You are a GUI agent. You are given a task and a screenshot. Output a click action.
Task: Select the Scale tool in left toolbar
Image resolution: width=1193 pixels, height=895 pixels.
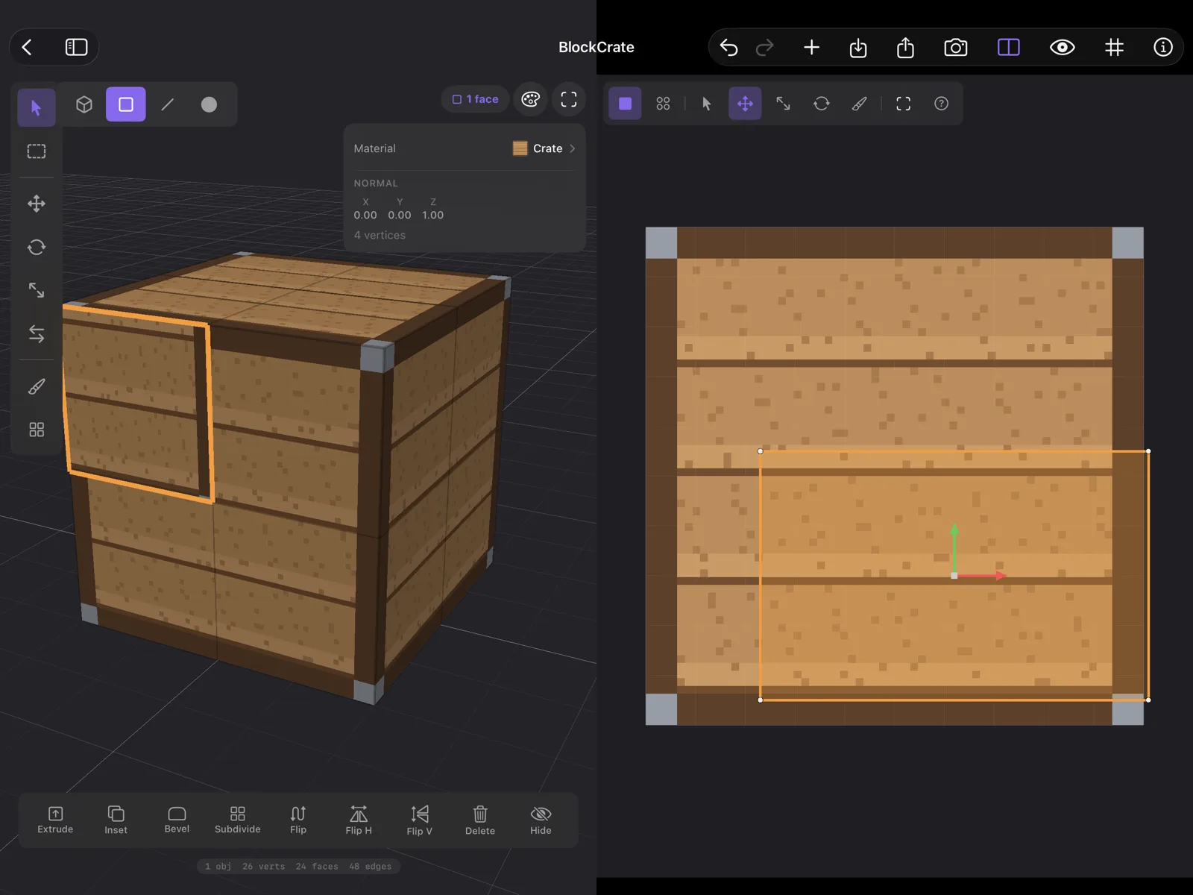coord(37,290)
